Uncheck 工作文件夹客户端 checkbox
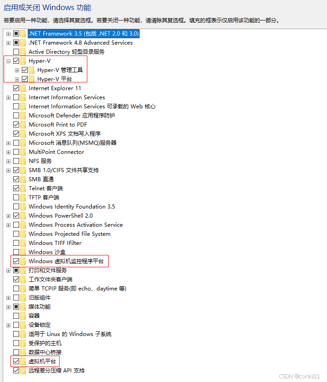 16,280
